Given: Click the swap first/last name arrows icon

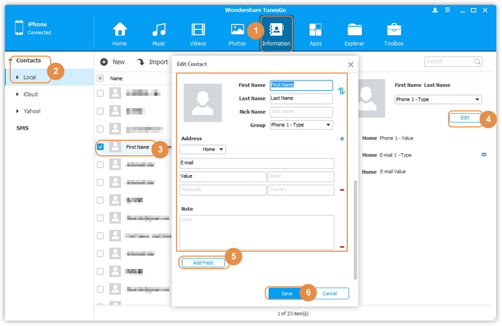Looking at the screenshot, I should point(341,91).
